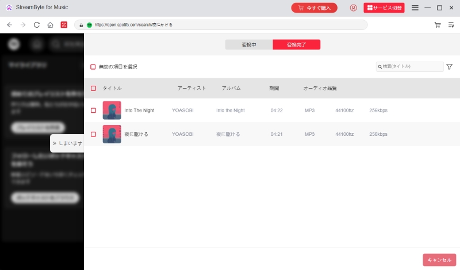Click the title text 夜に駆ける

pos(136,134)
